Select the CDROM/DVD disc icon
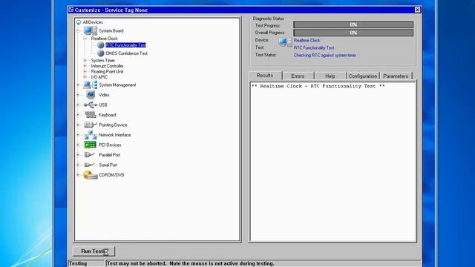 click(x=90, y=175)
